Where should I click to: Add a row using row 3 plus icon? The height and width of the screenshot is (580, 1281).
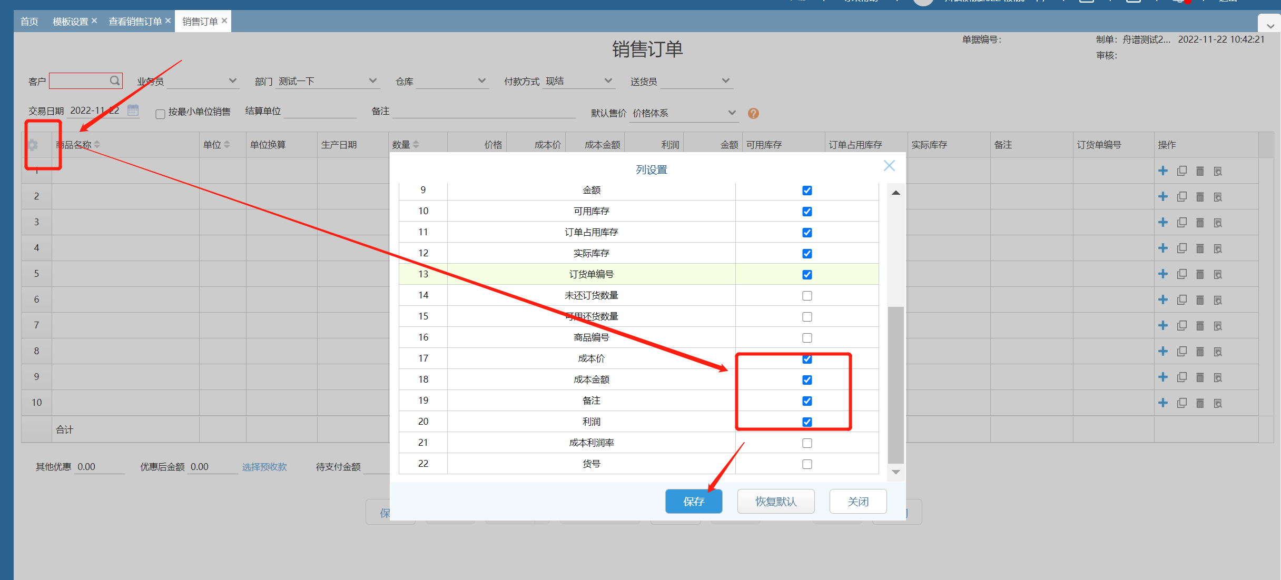[1163, 222]
